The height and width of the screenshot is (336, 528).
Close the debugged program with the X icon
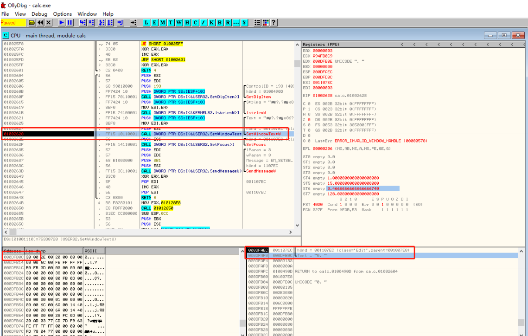point(49,23)
